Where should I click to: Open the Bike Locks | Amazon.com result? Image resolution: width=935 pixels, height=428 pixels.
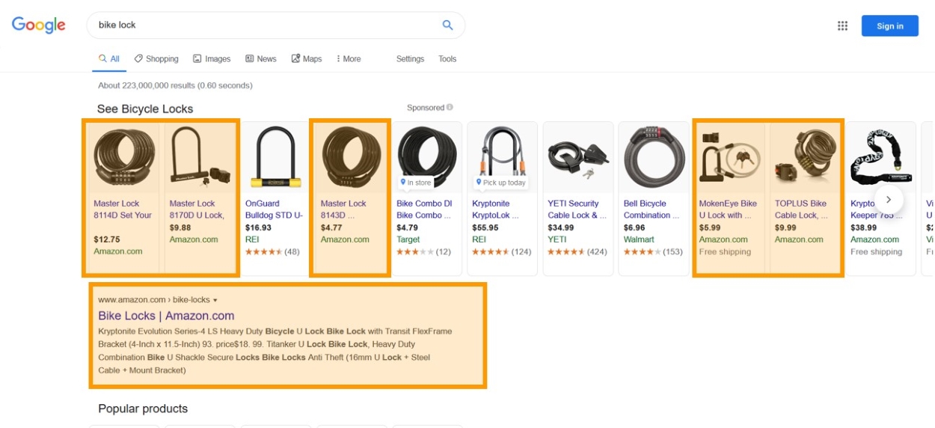pos(166,316)
